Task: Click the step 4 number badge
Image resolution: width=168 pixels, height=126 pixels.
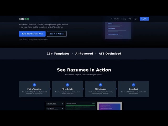Action: point(134,85)
